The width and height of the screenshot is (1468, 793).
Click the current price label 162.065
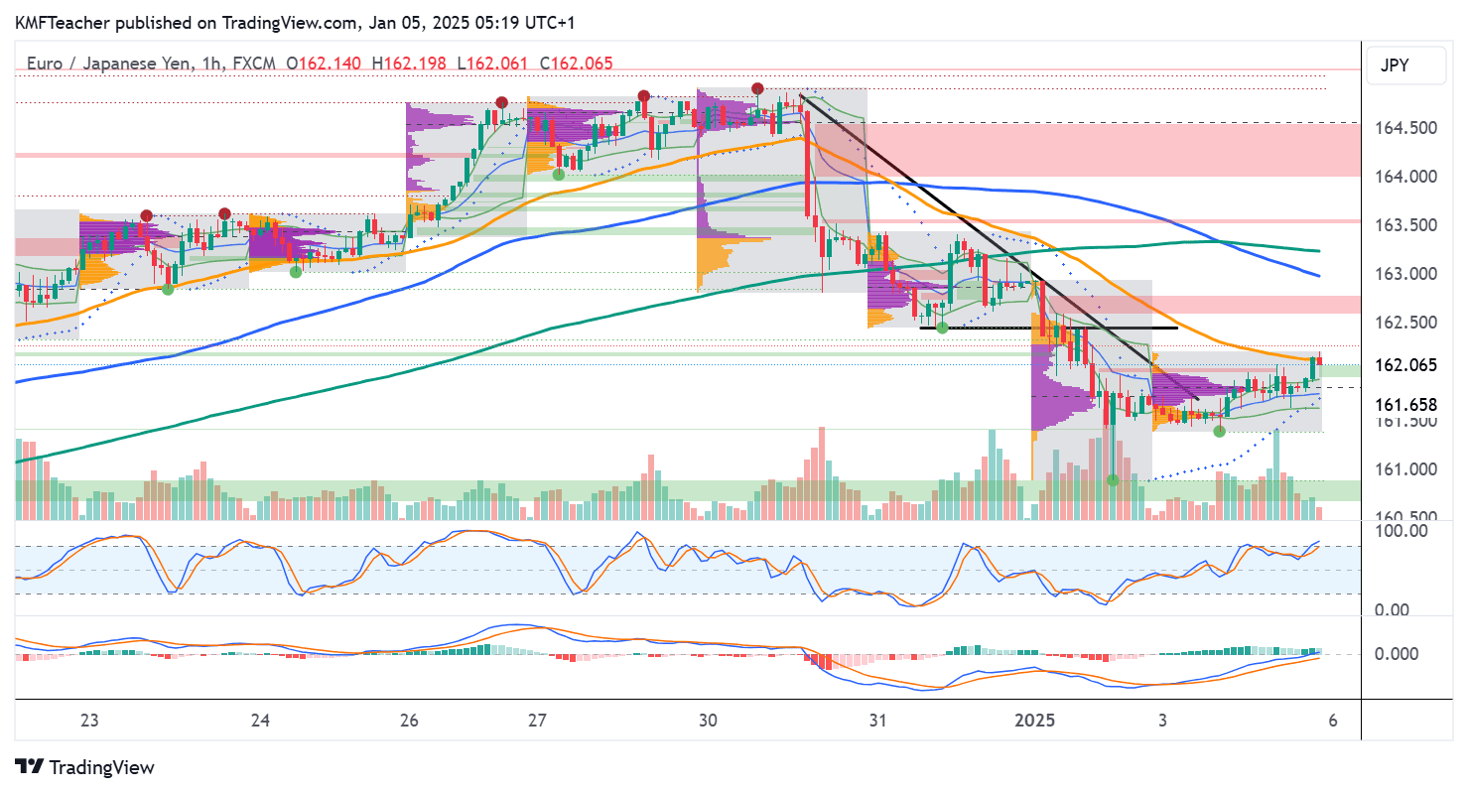(1406, 365)
